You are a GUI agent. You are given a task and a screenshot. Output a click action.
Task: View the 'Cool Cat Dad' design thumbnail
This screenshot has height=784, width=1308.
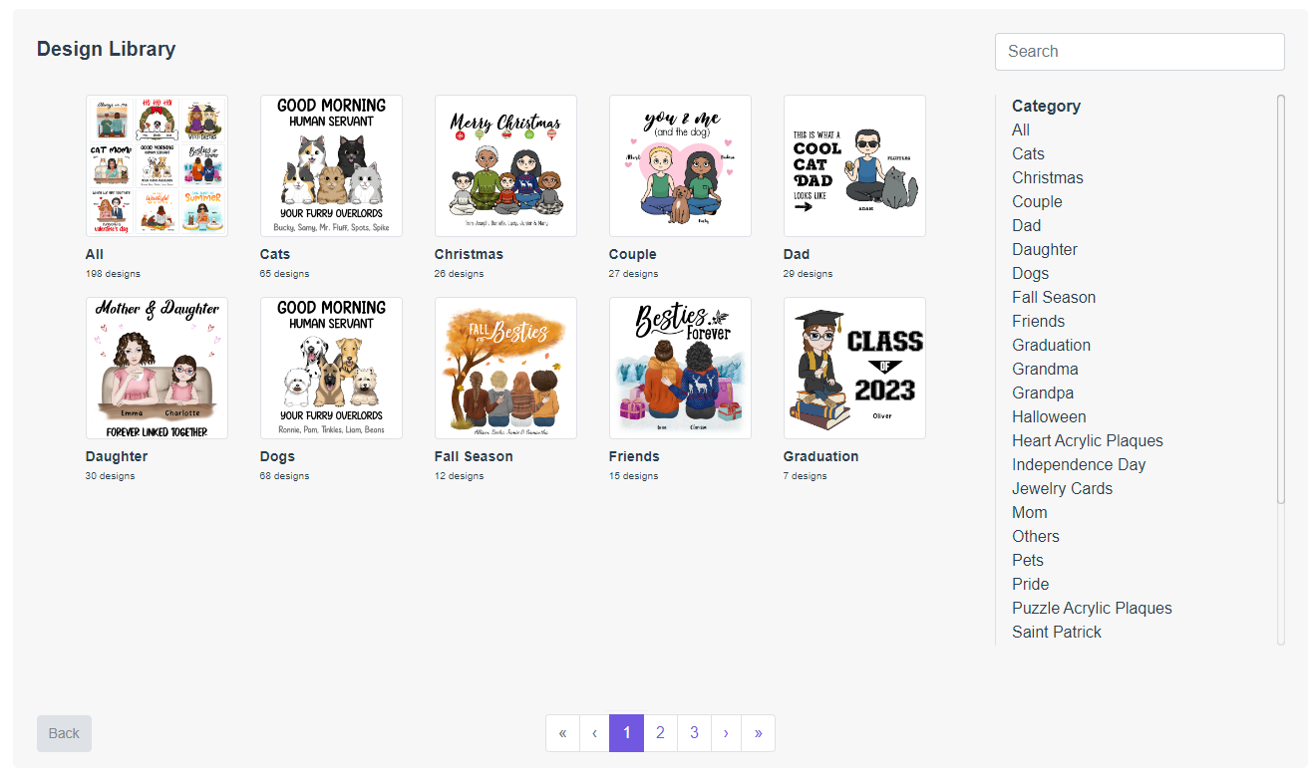854,165
